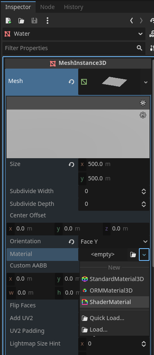Click the inspector vertical scrollbar
154x355 pixels.
153,163
